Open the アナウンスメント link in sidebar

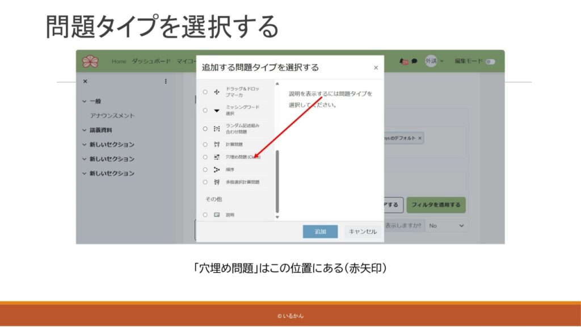pos(112,116)
